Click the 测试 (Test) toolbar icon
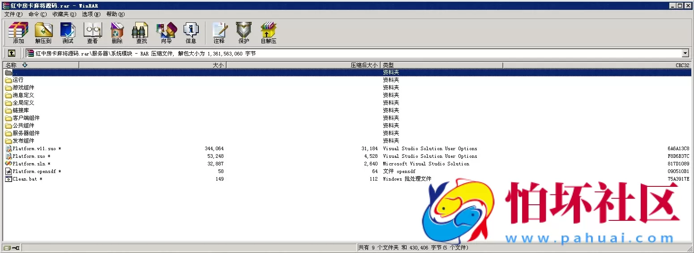 68,33
